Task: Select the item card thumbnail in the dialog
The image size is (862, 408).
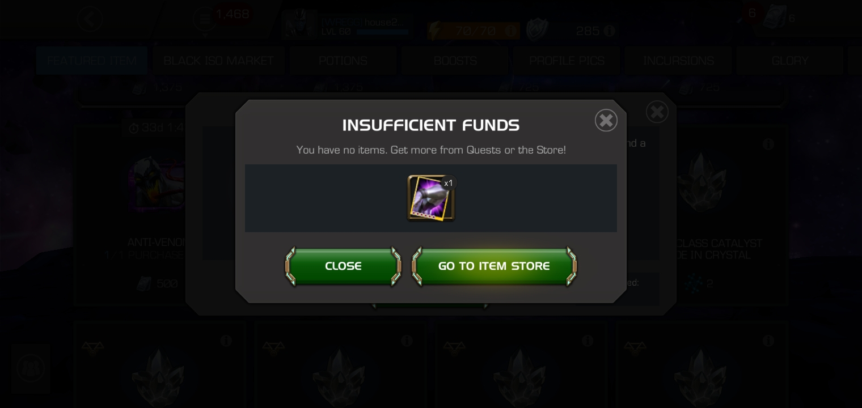Action: click(x=431, y=198)
